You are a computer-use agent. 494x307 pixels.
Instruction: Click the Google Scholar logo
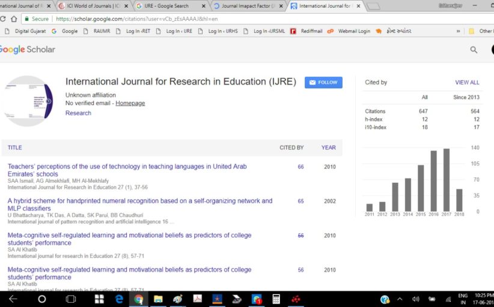[28, 49]
